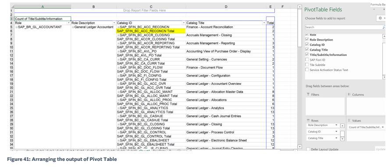Collapse the SAP_SFIN_BC_CA_CURR row
Screen dimensions: 388x167
point(118,59)
